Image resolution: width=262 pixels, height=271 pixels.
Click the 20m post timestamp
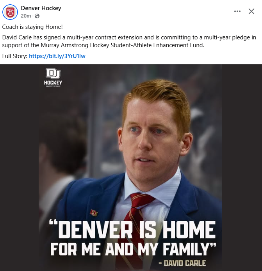(26, 16)
